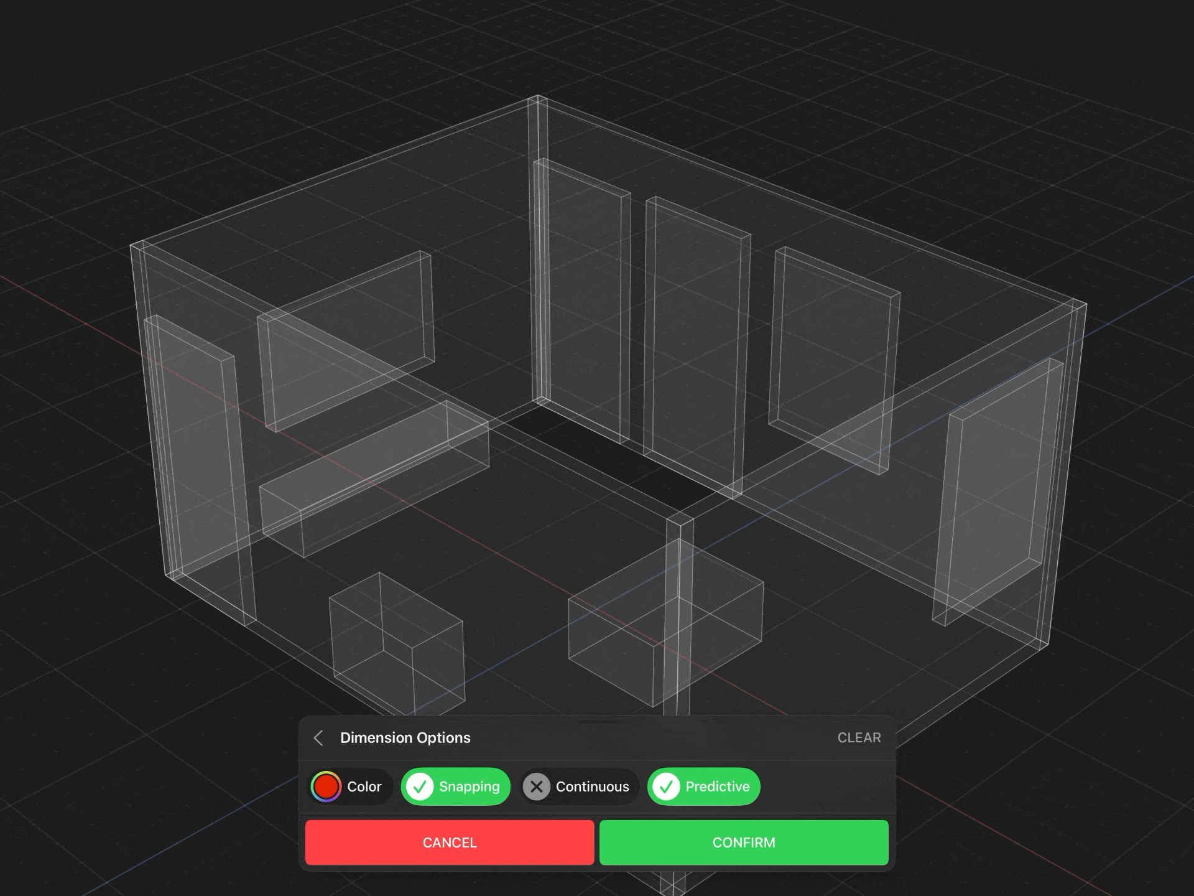Enable the Continuous option
1194x896 pixels.
[580, 786]
